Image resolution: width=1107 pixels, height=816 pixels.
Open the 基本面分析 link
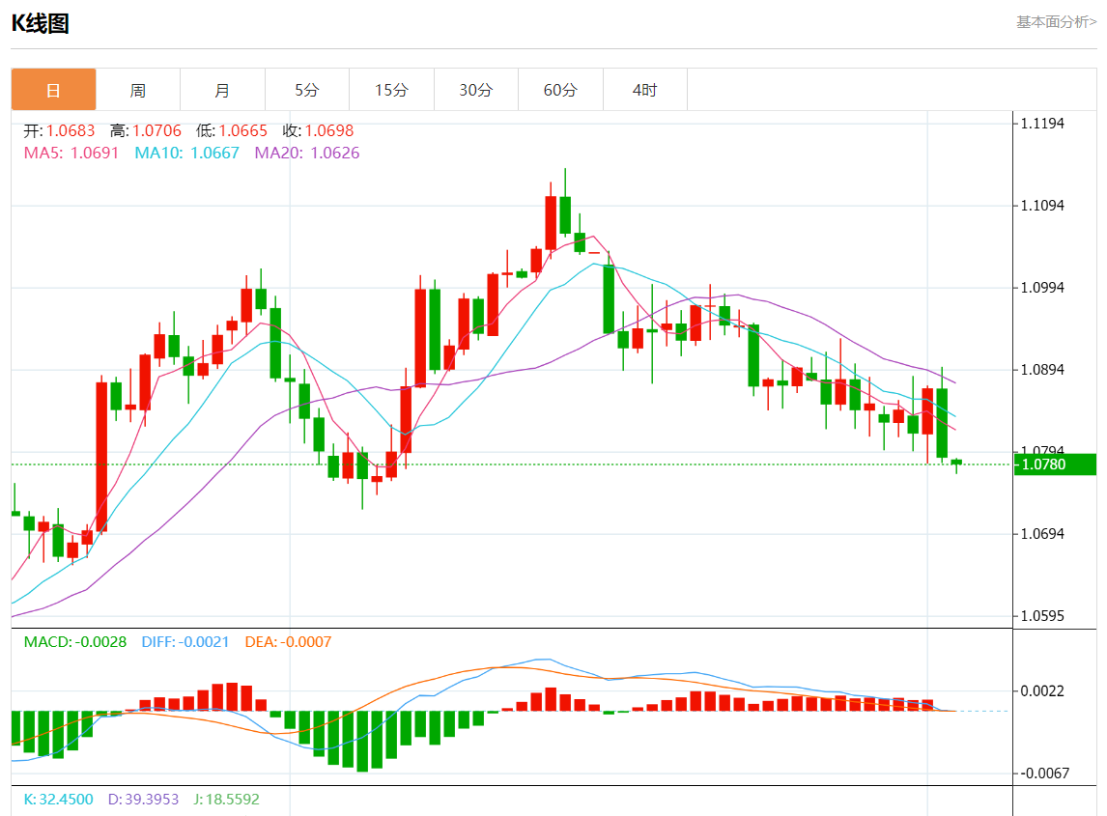coord(1056,22)
